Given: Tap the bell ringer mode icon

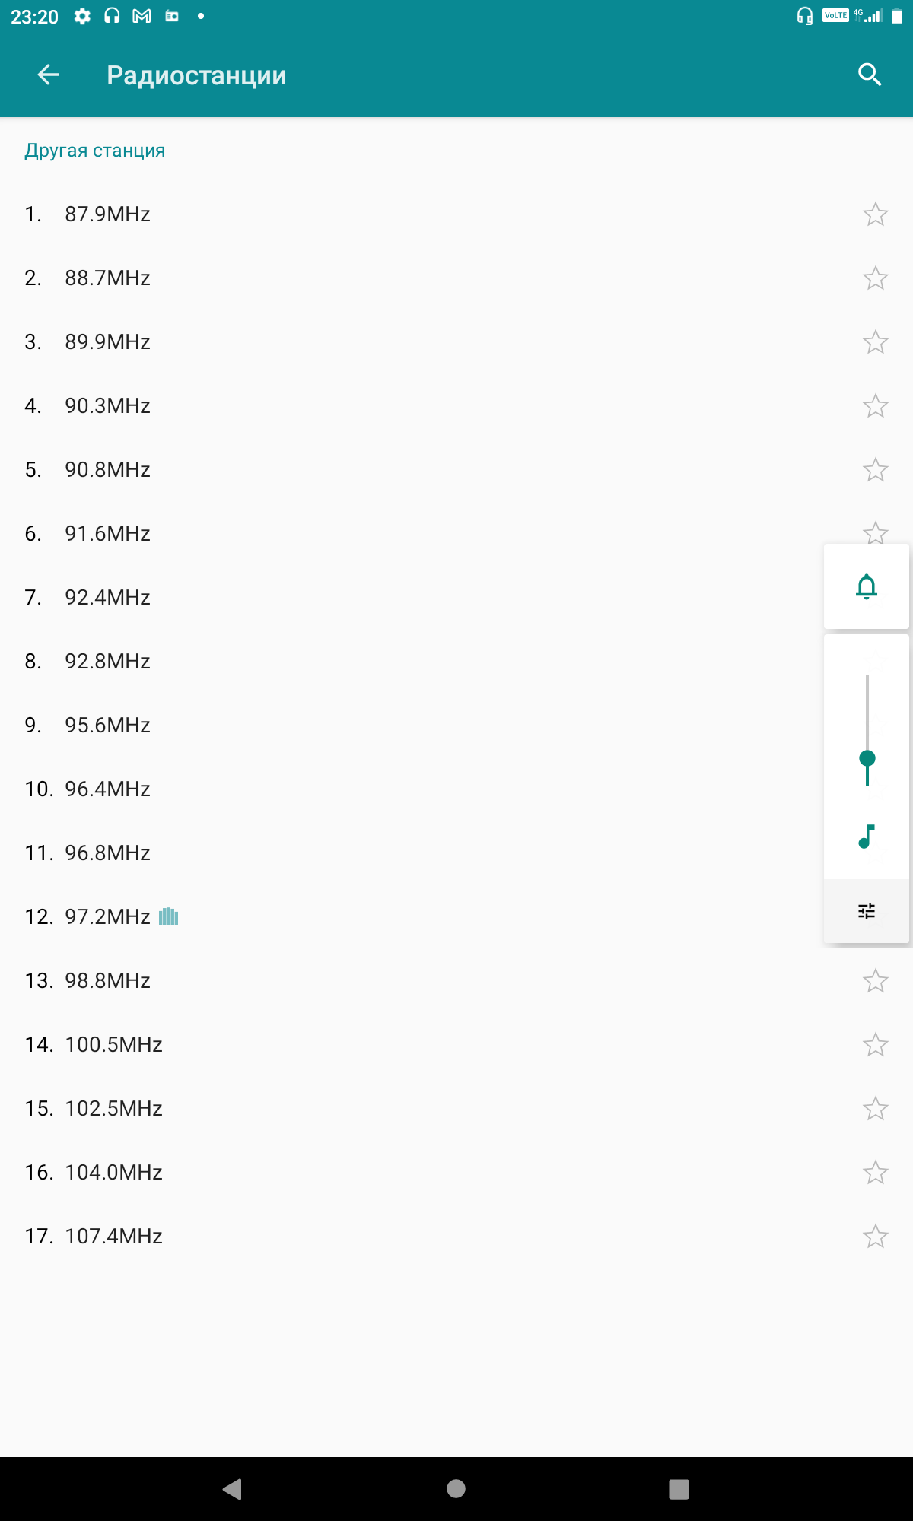Looking at the screenshot, I should (x=867, y=587).
